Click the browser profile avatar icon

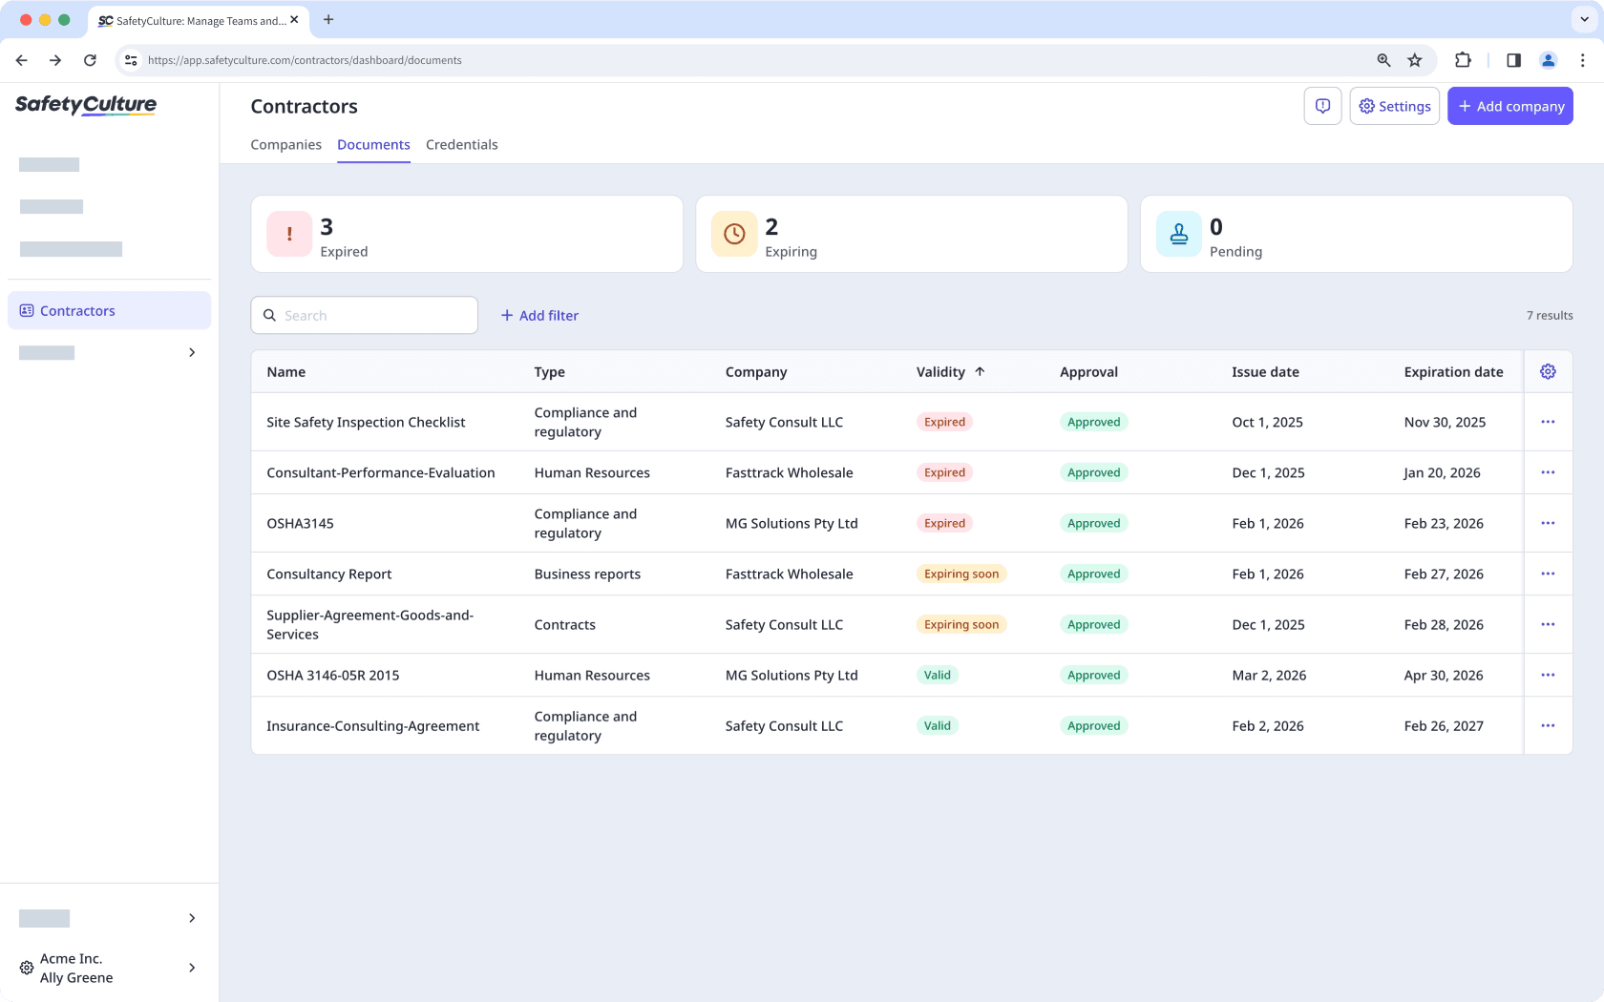tap(1549, 59)
